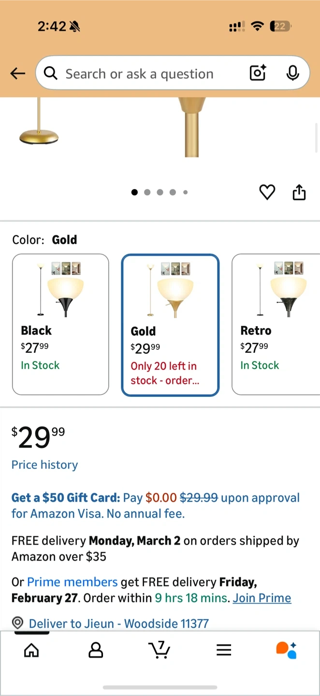Open Price history link
This screenshot has height=696, width=320.
click(x=44, y=465)
